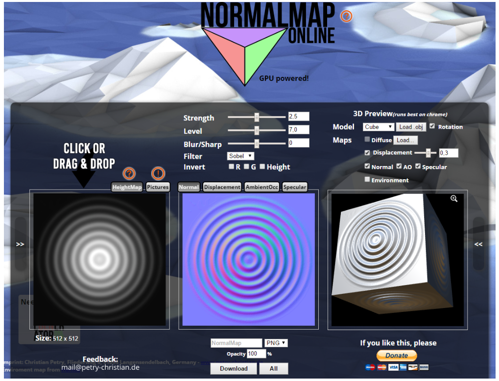
Task: Click the help icon beside NormalMap title
Action: point(346,16)
